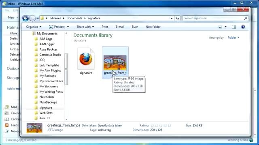259x145 pixels.
Task: Open File menu in the Windows Live Mail window
Action: (7, 10)
